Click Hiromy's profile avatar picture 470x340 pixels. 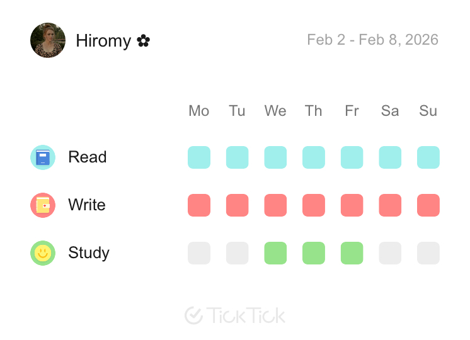[48, 40]
